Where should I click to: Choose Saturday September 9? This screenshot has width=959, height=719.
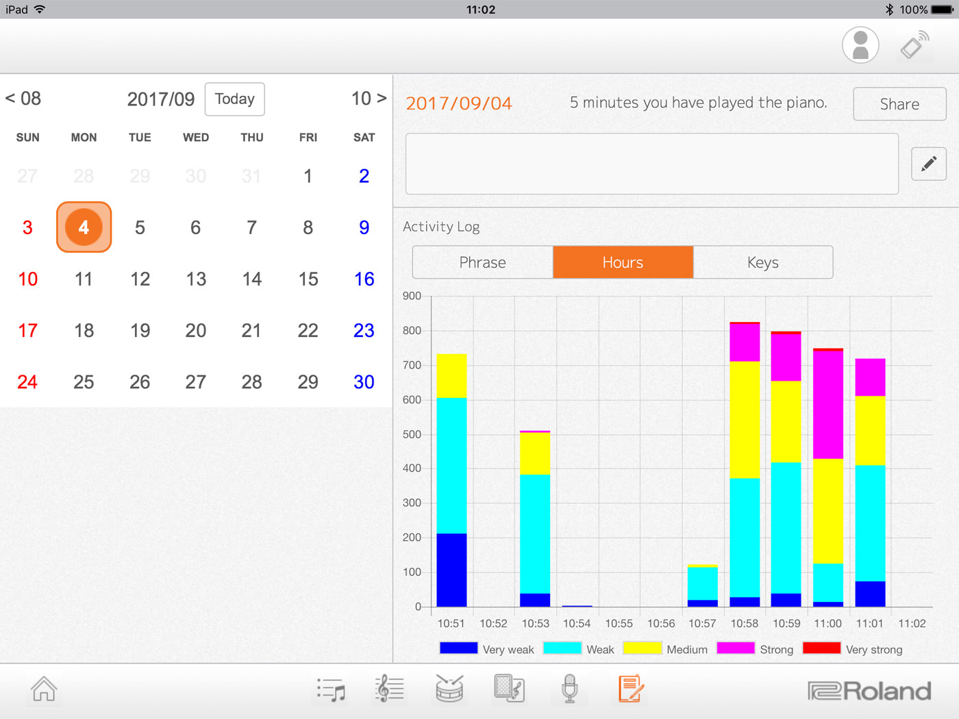364,227
